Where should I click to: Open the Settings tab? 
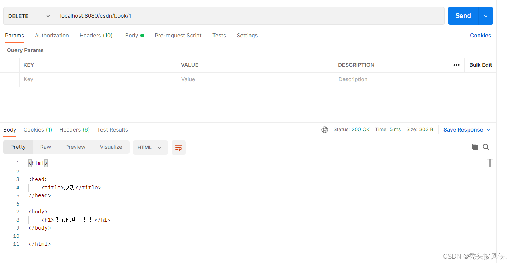pyautogui.click(x=247, y=36)
